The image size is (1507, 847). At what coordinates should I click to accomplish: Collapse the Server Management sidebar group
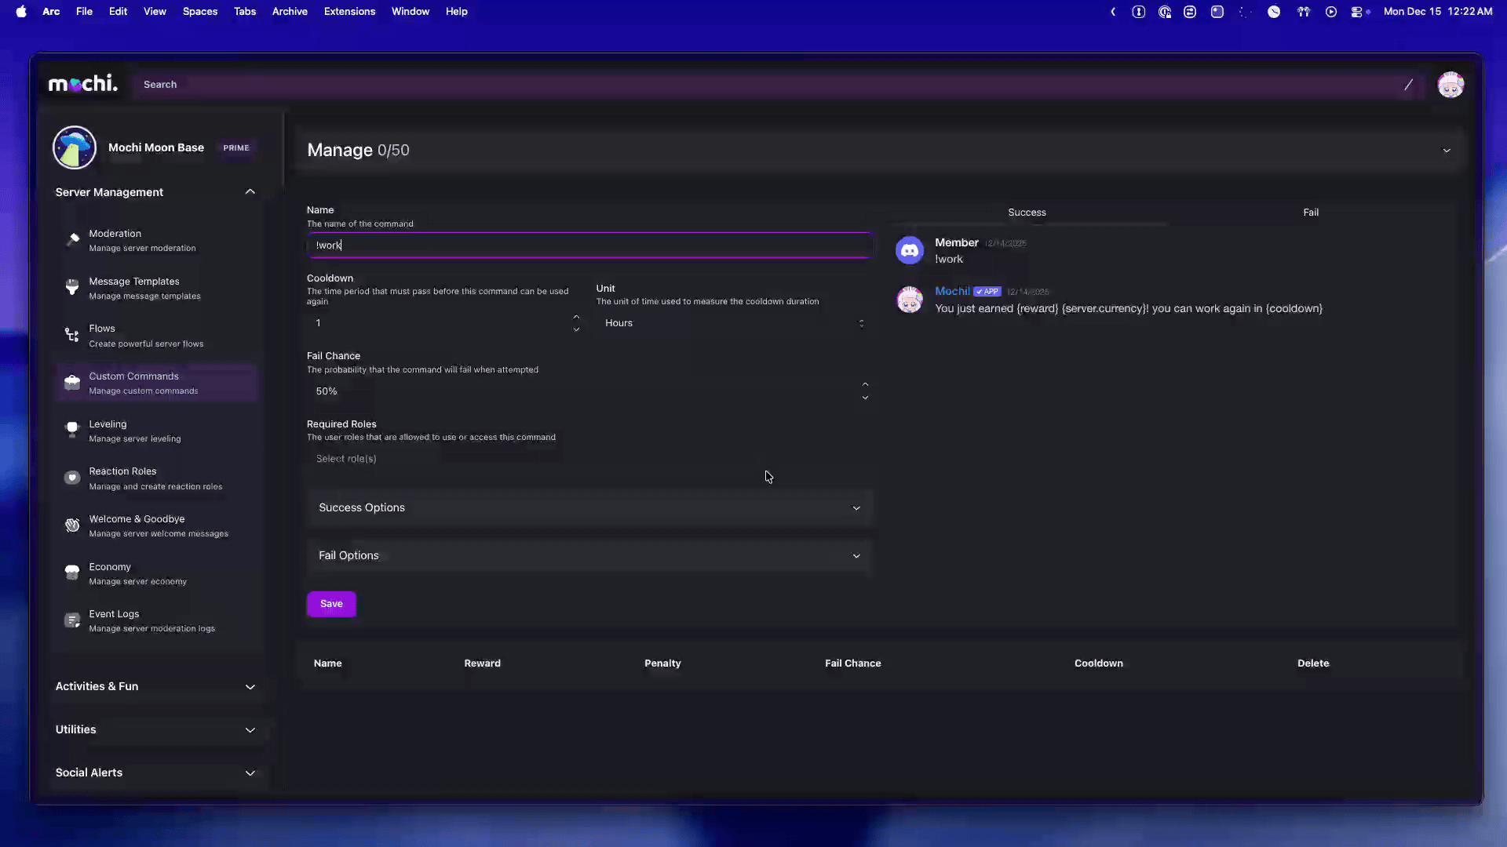250,192
